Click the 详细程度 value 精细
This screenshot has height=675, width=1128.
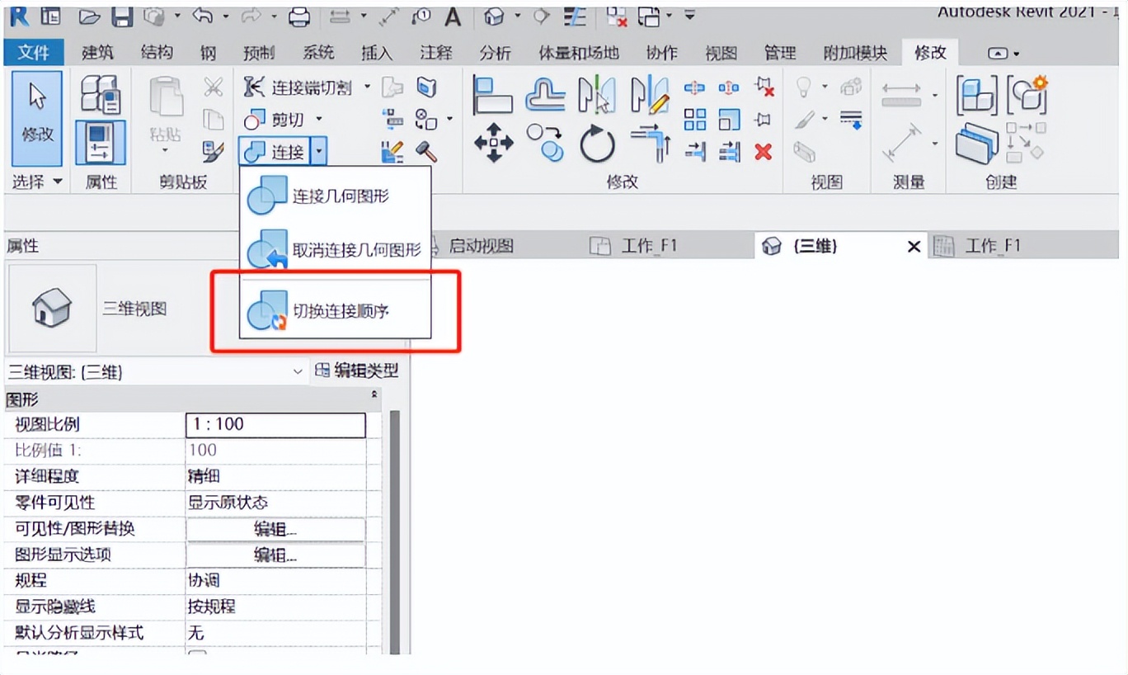tap(275, 476)
